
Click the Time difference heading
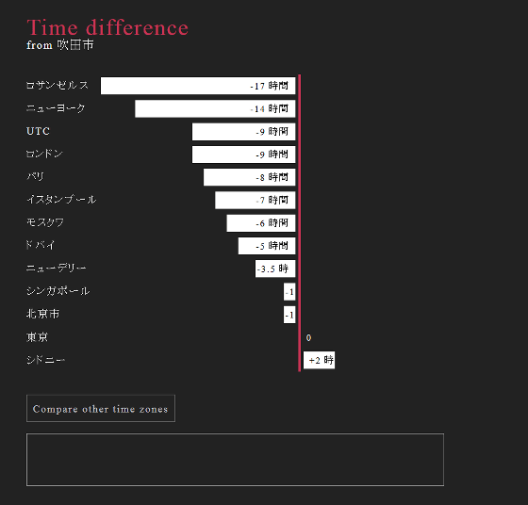(x=107, y=27)
